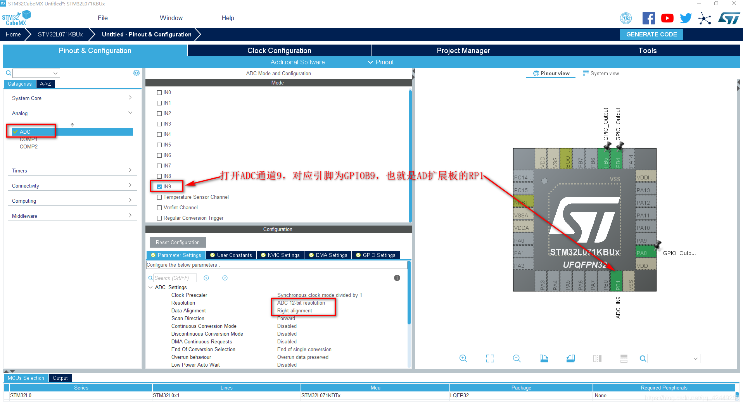
Task: Switch to System view
Action: [x=601, y=73]
